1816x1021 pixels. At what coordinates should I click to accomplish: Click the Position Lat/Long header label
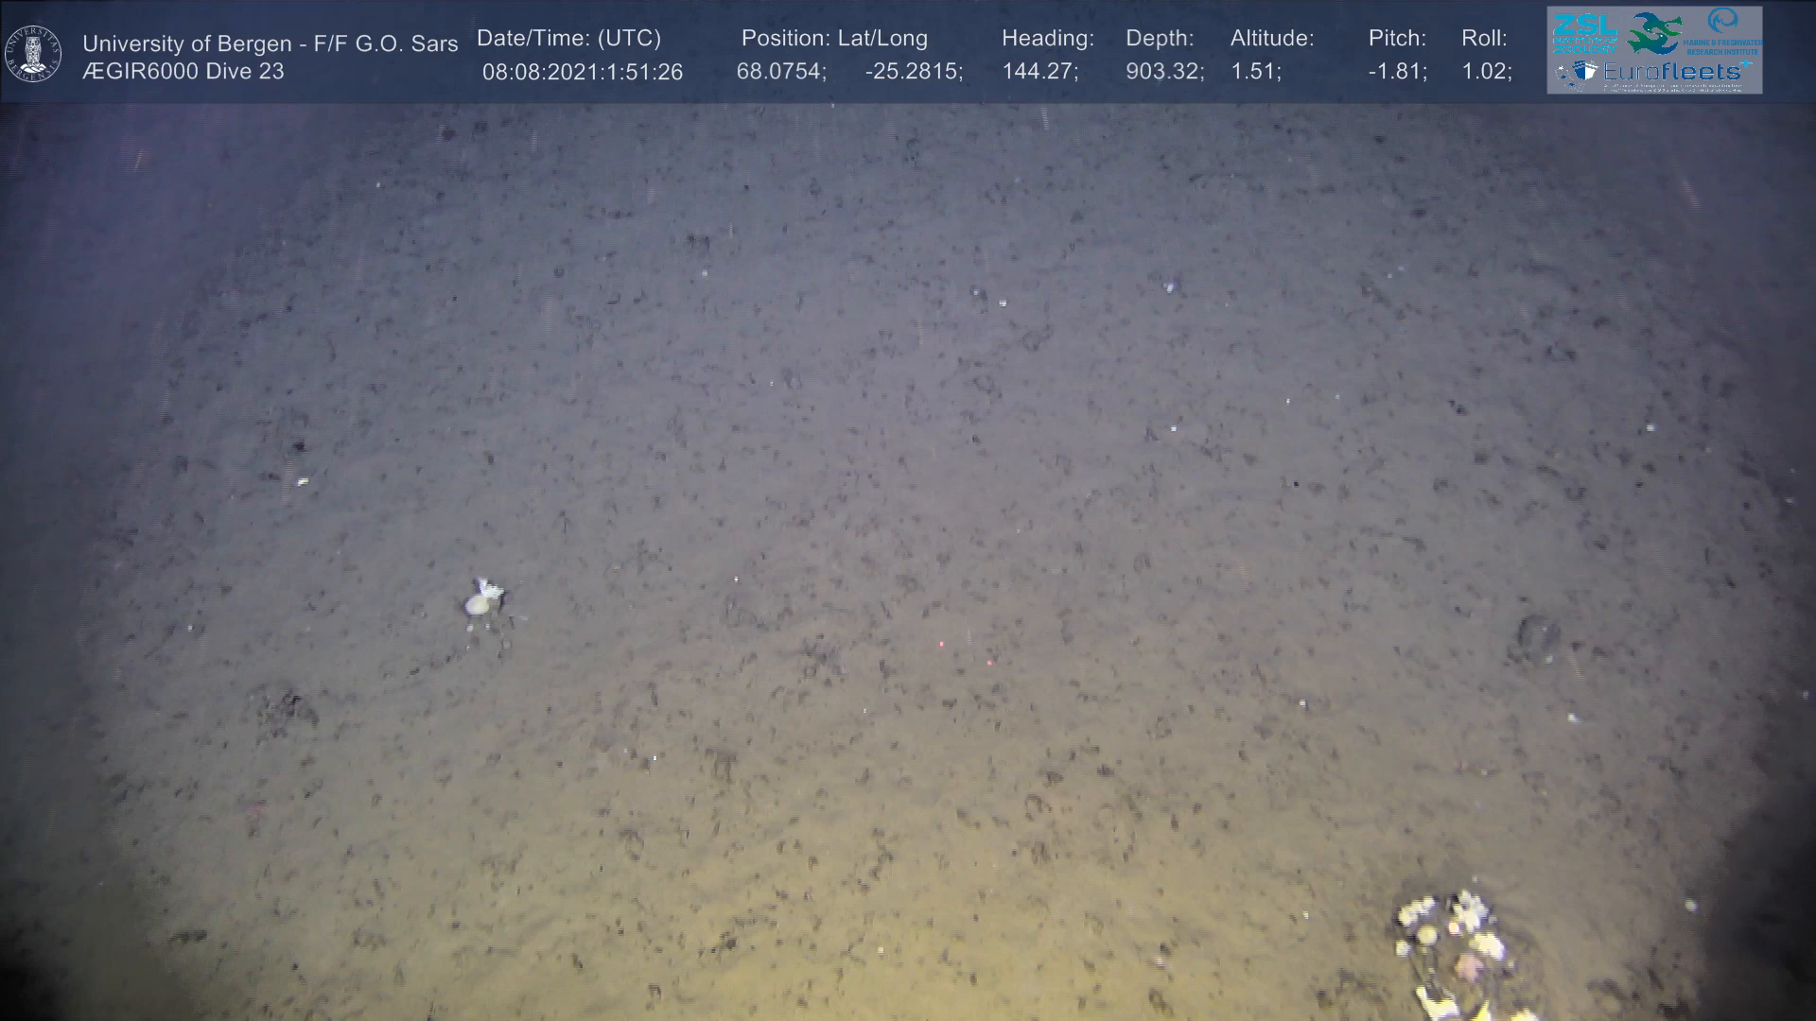point(833,38)
